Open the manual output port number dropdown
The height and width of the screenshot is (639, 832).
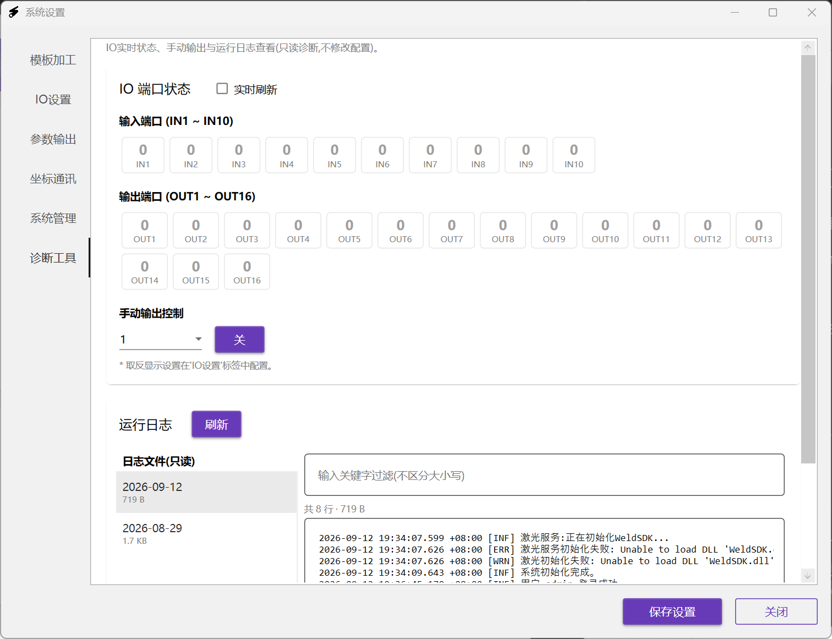tap(161, 339)
